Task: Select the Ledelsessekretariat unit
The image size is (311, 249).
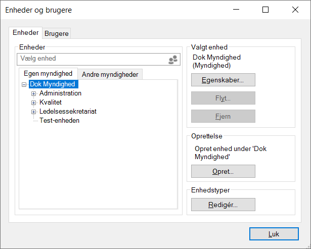Action: (x=68, y=112)
